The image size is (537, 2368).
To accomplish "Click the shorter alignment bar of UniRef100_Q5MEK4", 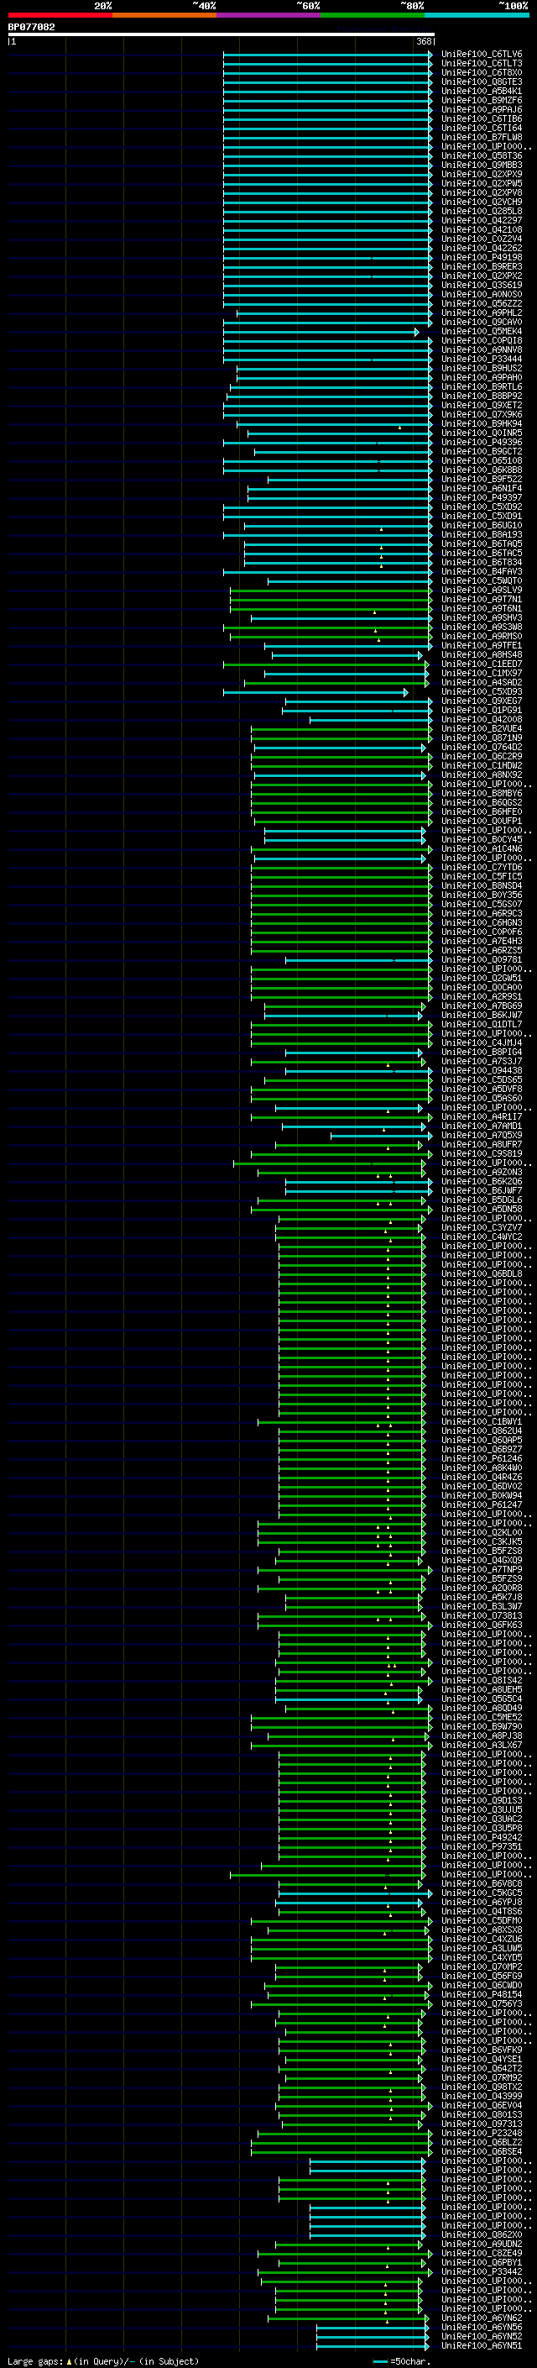I will [321, 332].
